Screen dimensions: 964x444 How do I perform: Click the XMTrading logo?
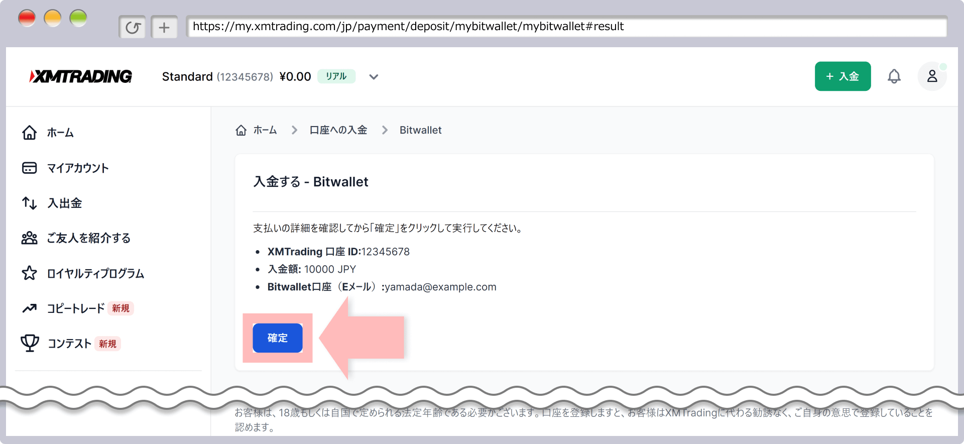[81, 76]
